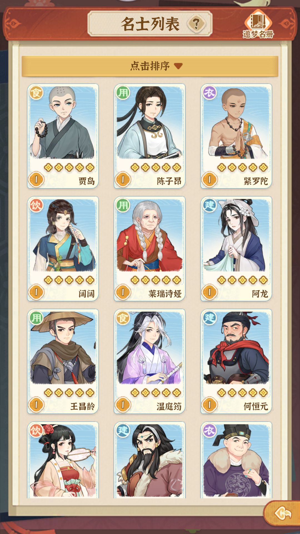Tap the level coin on 陈子昂's card
300x534 pixels.
coord(123,179)
